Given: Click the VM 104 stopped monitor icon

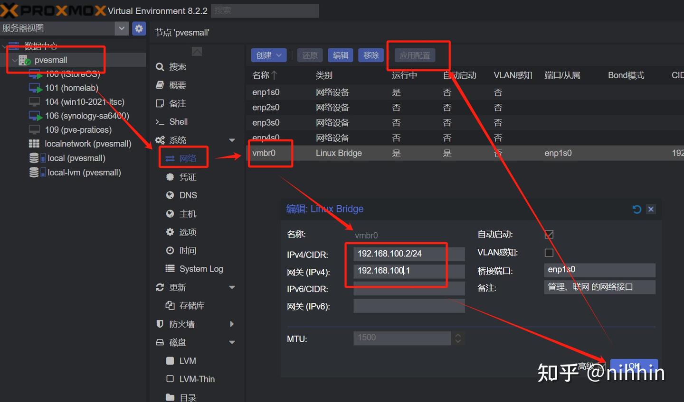Looking at the screenshot, I should pyautogui.click(x=34, y=102).
